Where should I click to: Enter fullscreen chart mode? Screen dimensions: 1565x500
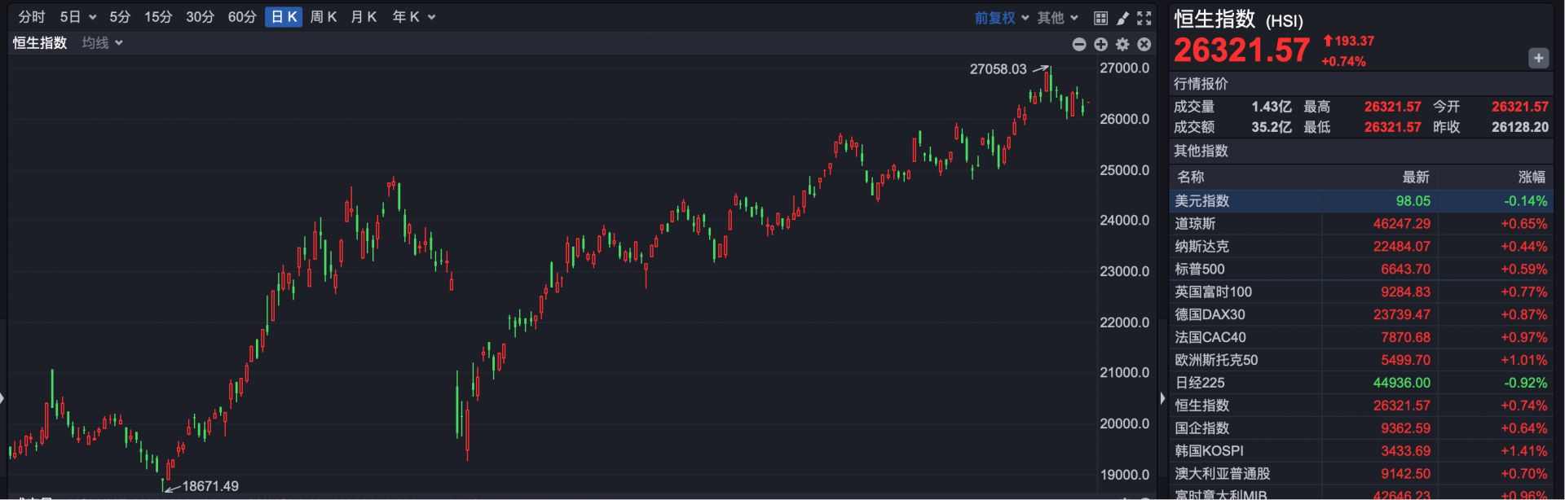[1144, 18]
